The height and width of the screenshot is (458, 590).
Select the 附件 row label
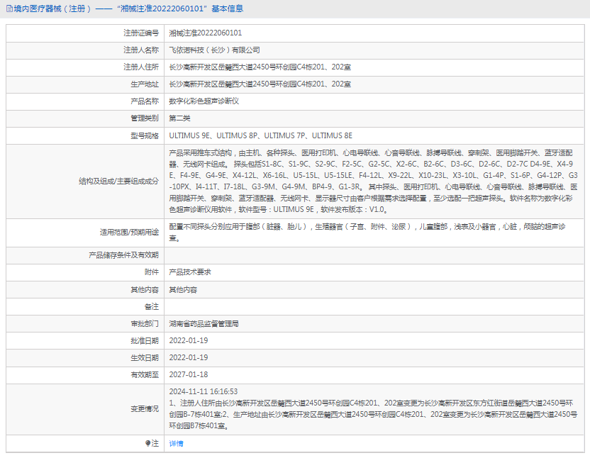pyautogui.click(x=152, y=272)
